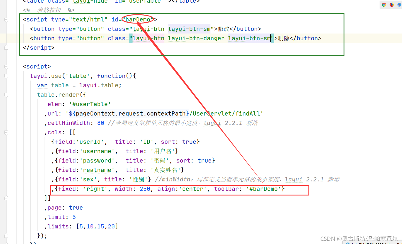Click limits array [5,10,15,20]
The image size is (402, 244).
(x=97, y=226)
